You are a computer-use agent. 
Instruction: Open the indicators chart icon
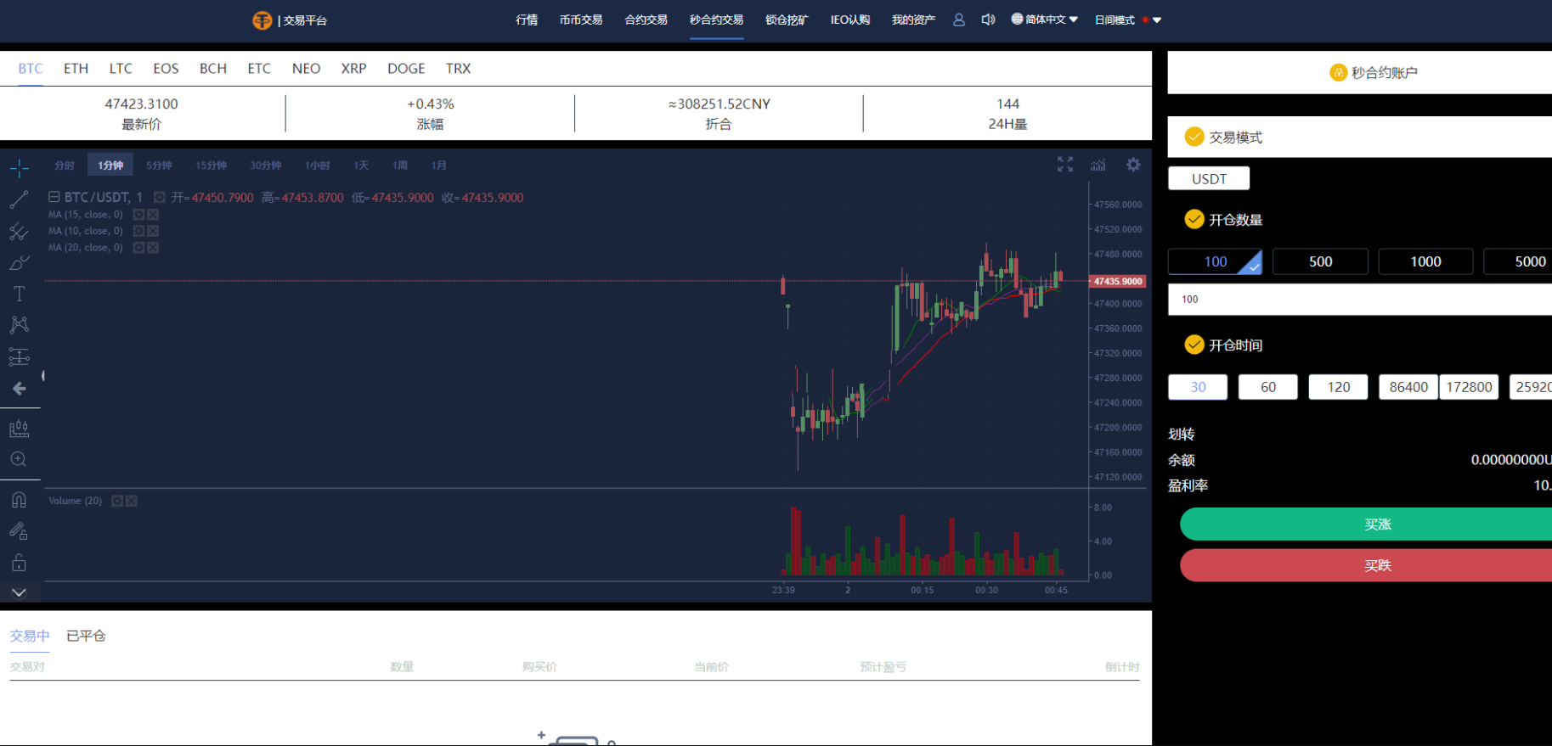(1098, 165)
